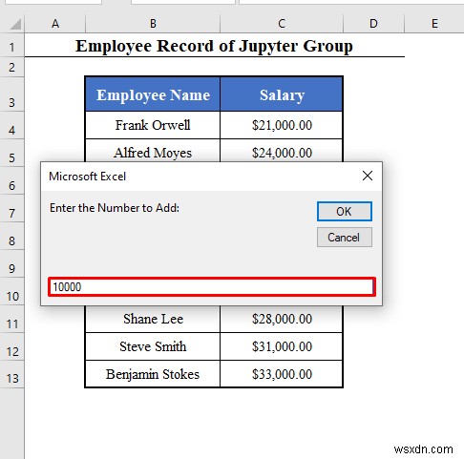
Task: Click the Salary header cell
Action: pos(282,94)
